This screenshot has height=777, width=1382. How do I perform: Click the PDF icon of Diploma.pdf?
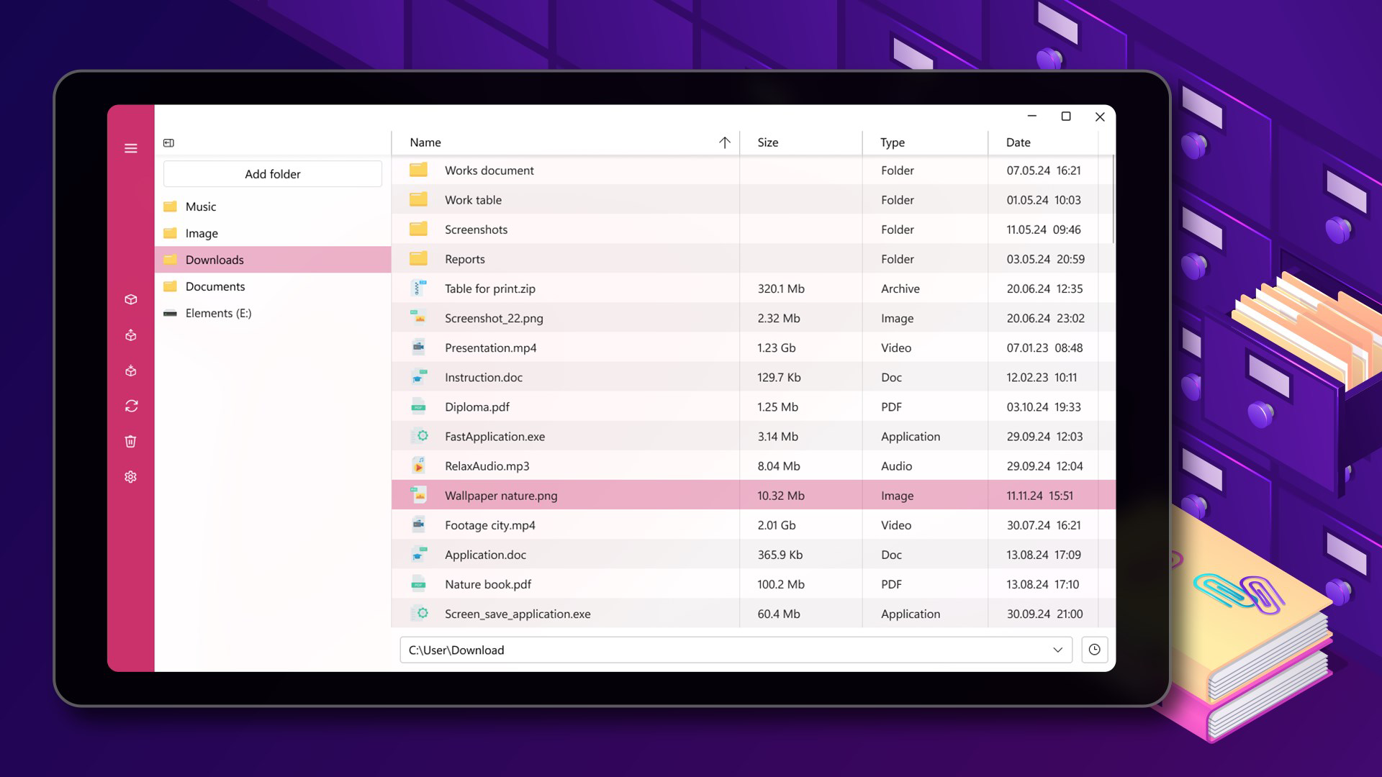point(418,406)
